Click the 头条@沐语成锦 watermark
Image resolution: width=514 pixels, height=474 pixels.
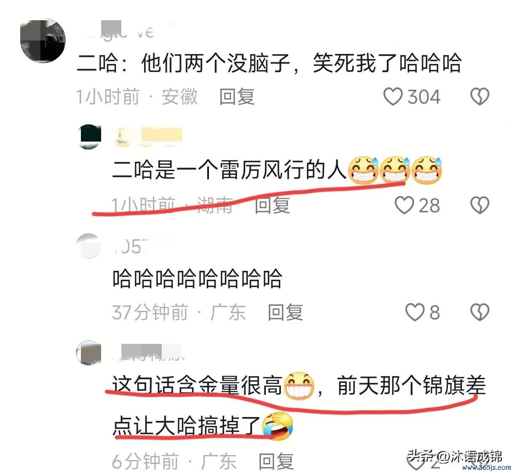point(455,456)
